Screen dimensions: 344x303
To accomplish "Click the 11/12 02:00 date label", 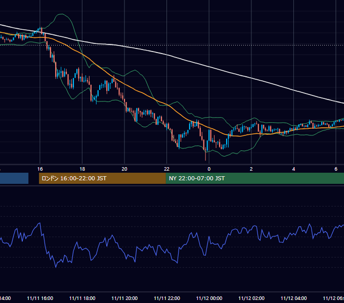I will coord(251,298).
